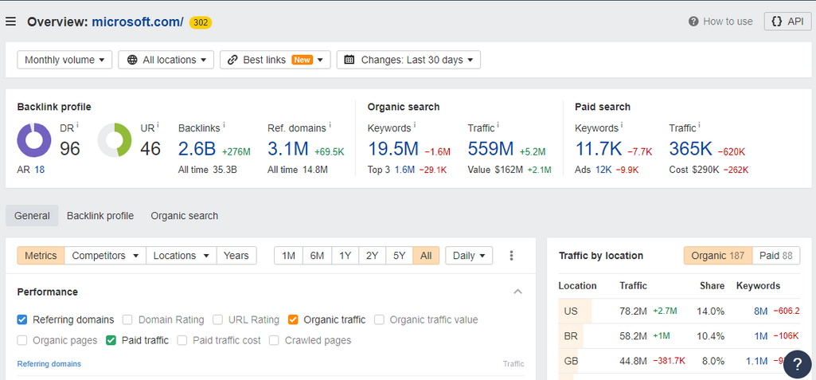Viewport: 816px width, 380px height.
Task: Open the Monthly volume dropdown
Action: coord(64,60)
